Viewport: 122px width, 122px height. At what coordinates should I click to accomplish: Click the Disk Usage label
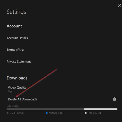tap(13, 106)
